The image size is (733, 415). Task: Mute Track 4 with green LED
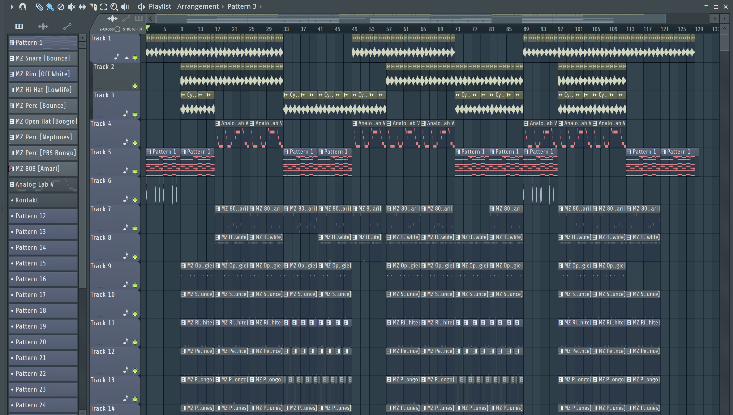135,143
